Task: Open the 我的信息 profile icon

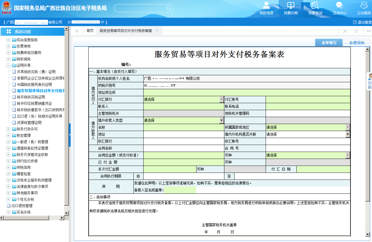Action: click(x=267, y=5)
